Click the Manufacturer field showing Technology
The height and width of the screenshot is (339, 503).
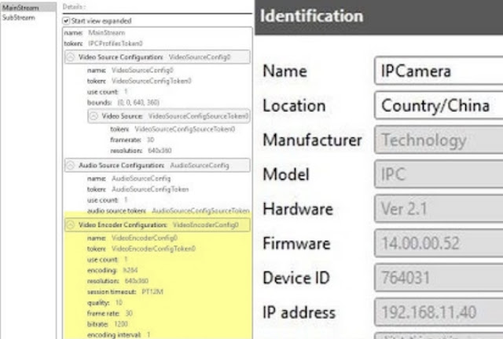(x=439, y=140)
